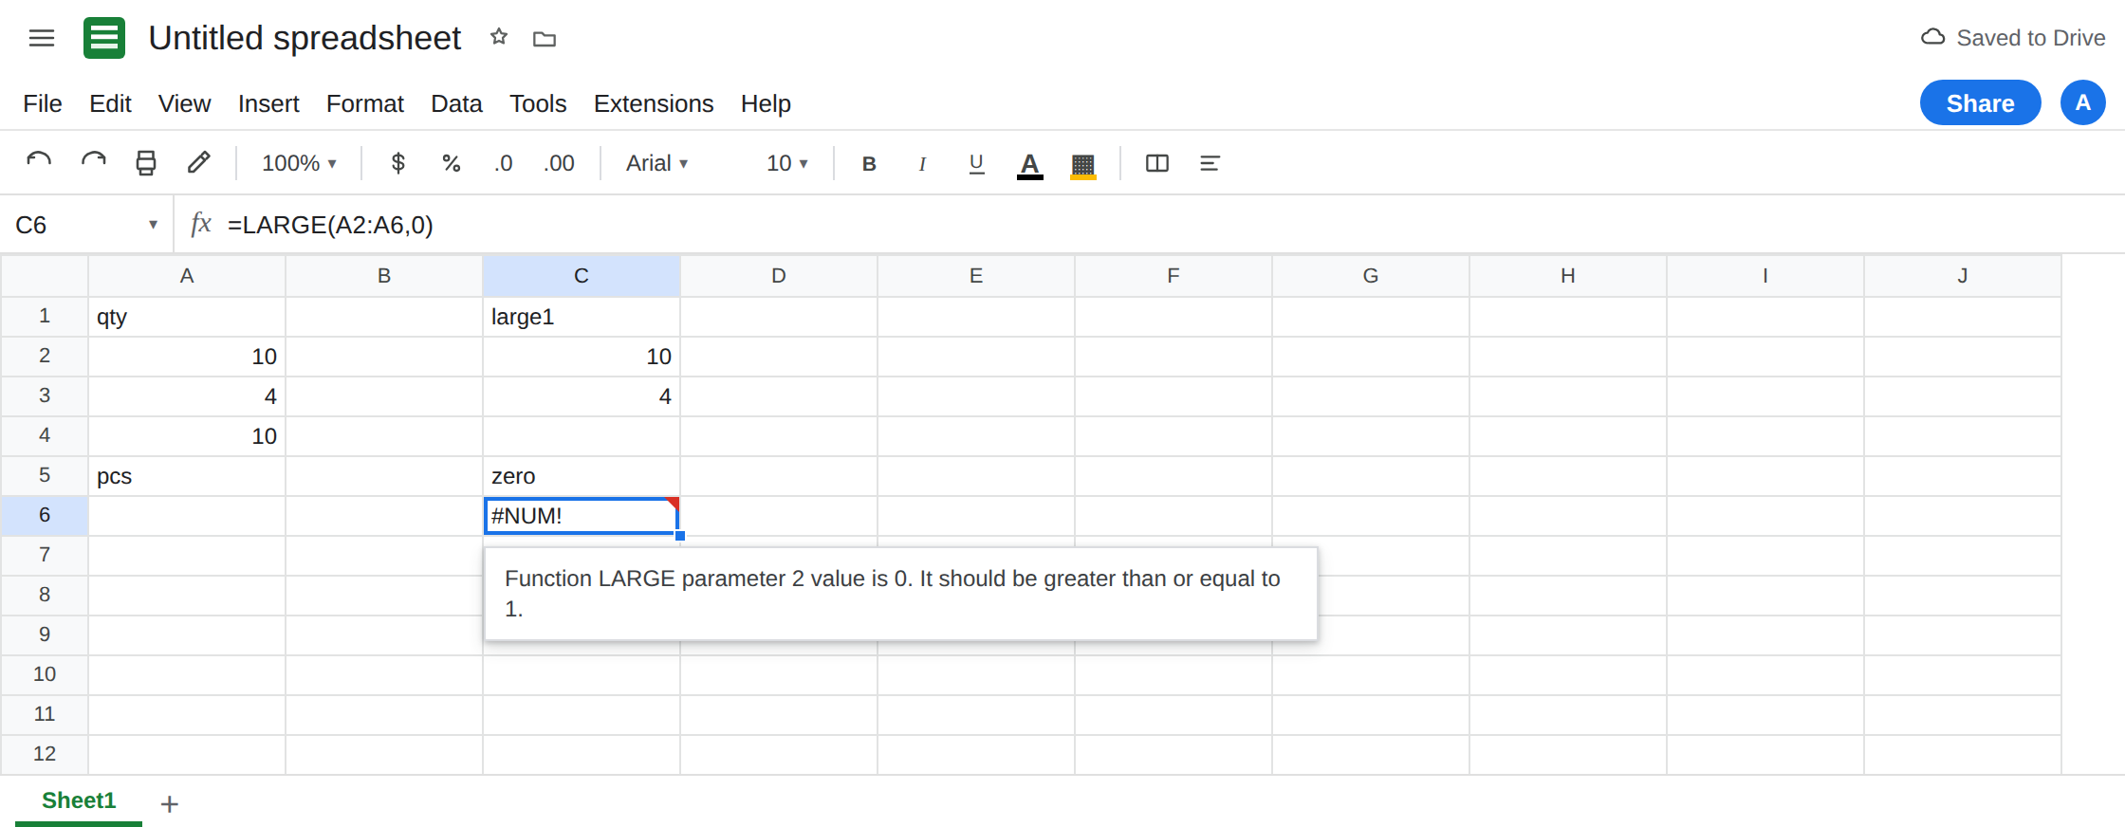Screen dimensions: 2125x827
Task: Open the fill color picker
Action: pos(1083,164)
